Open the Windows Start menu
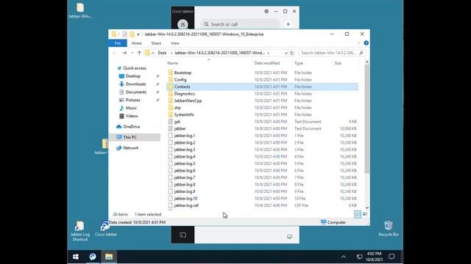This screenshot has width=471, height=264. [x=76, y=257]
